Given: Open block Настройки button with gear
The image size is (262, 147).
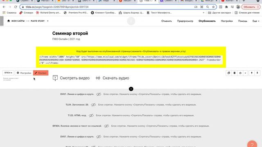Looking at the screenshot, I should (24, 73).
